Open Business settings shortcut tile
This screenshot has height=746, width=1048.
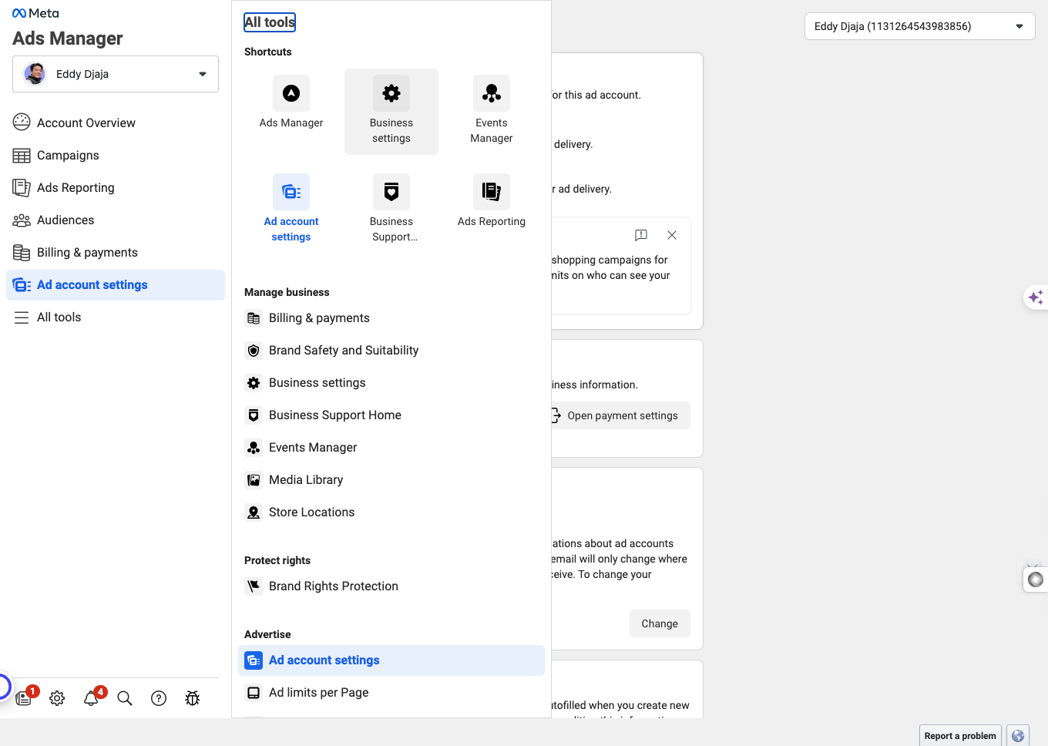coord(391,112)
